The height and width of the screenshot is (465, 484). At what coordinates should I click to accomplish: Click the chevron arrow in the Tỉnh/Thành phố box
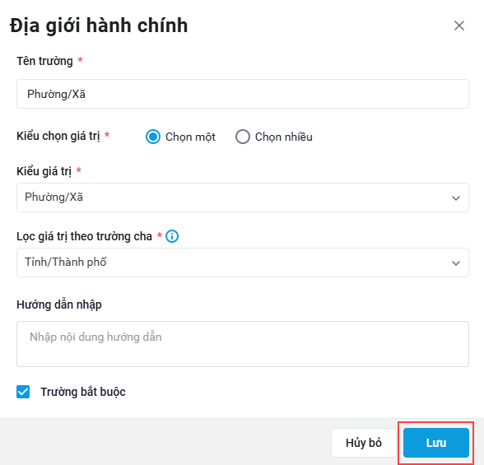pos(456,263)
